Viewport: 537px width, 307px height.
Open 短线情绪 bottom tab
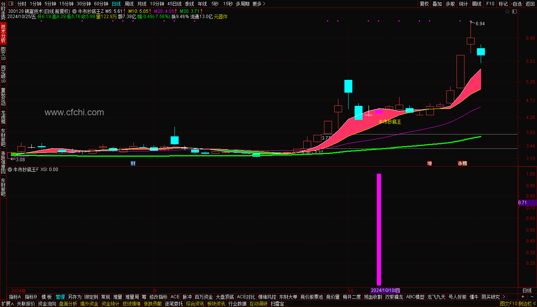click(x=131, y=304)
